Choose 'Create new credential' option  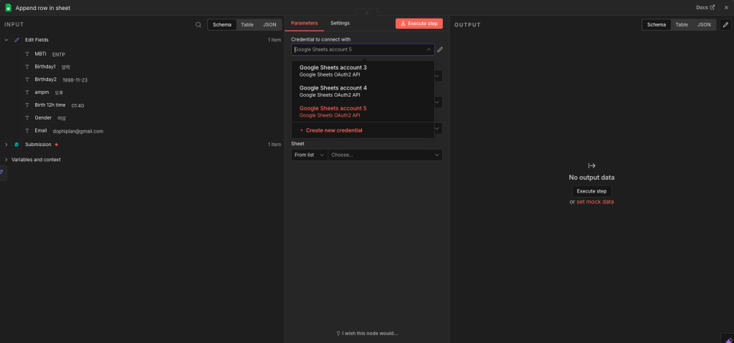pyautogui.click(x=333, y=130)
